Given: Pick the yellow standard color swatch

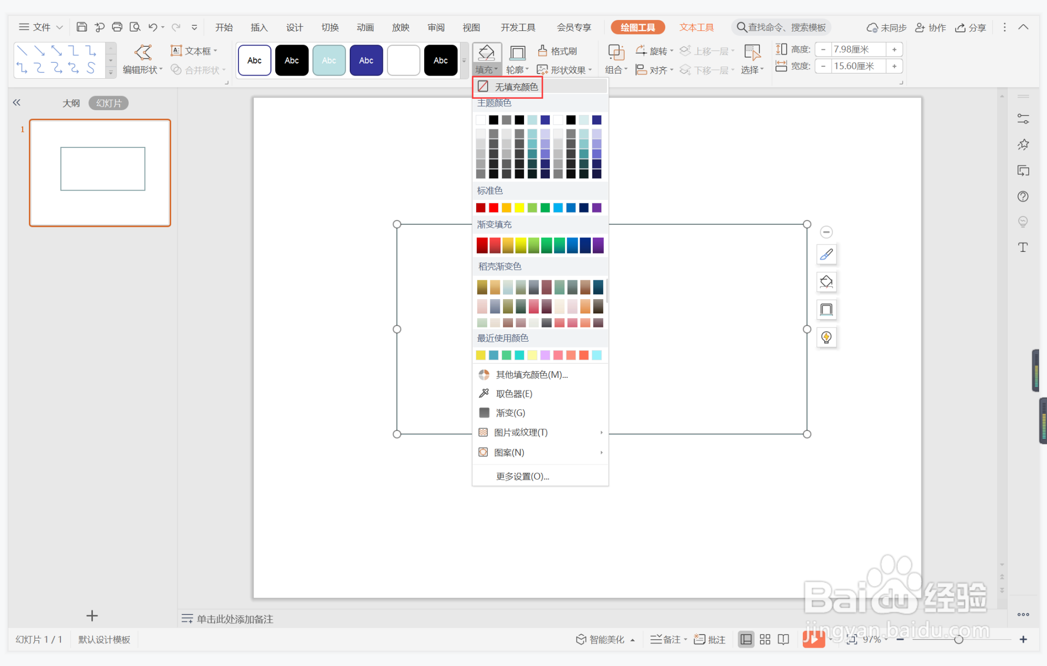Looking at the screenshot, I should pos(519,208).
